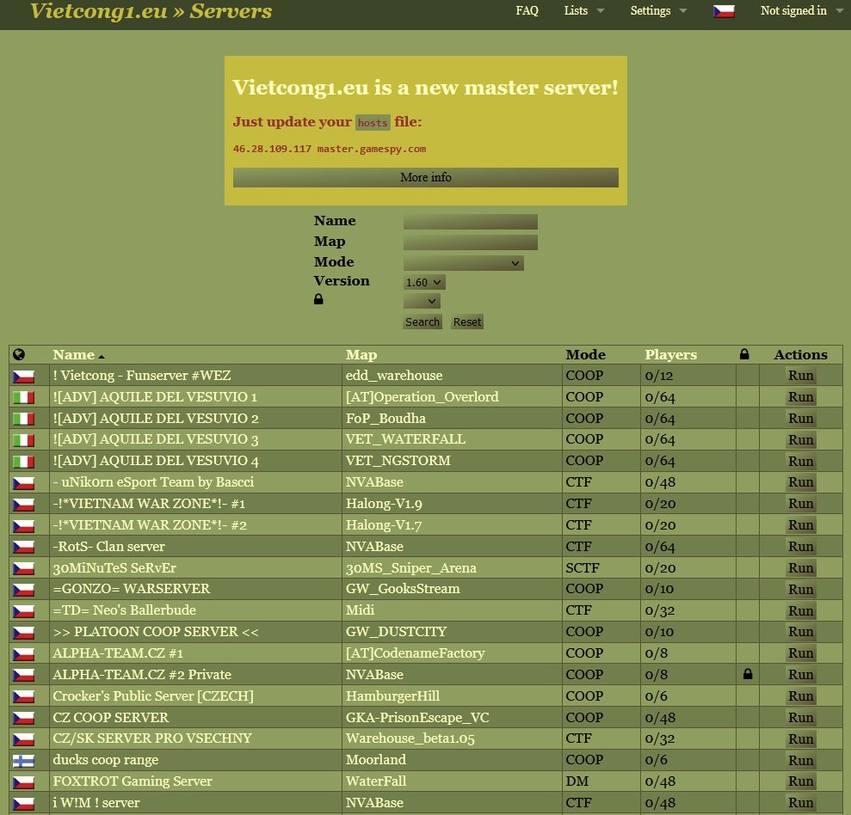Viewport: 851px width, 815px height.
Task: Open the Mode filter dropdown
Action: point(463,264)
